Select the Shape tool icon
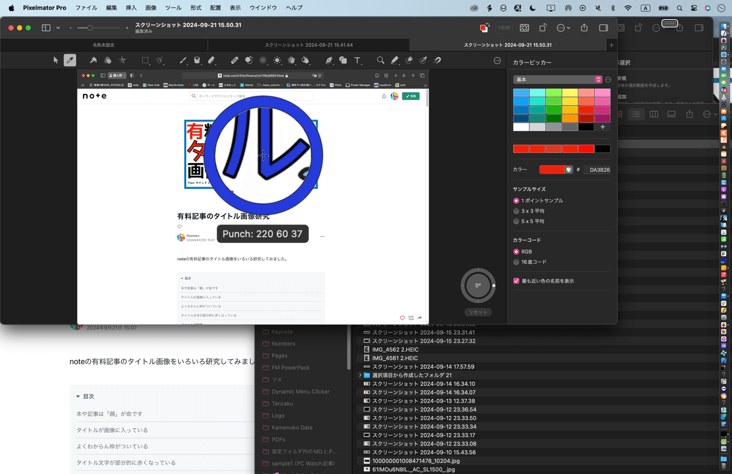The height and width of the screenshot is (474, 732). click(x=343, y=60)
